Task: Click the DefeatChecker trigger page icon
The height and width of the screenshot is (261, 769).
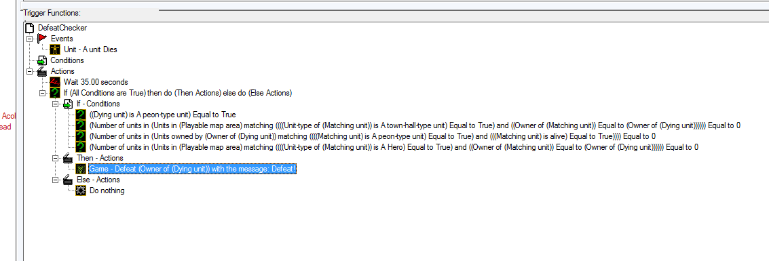Action: pyautogui.click(x=30, y=28)
